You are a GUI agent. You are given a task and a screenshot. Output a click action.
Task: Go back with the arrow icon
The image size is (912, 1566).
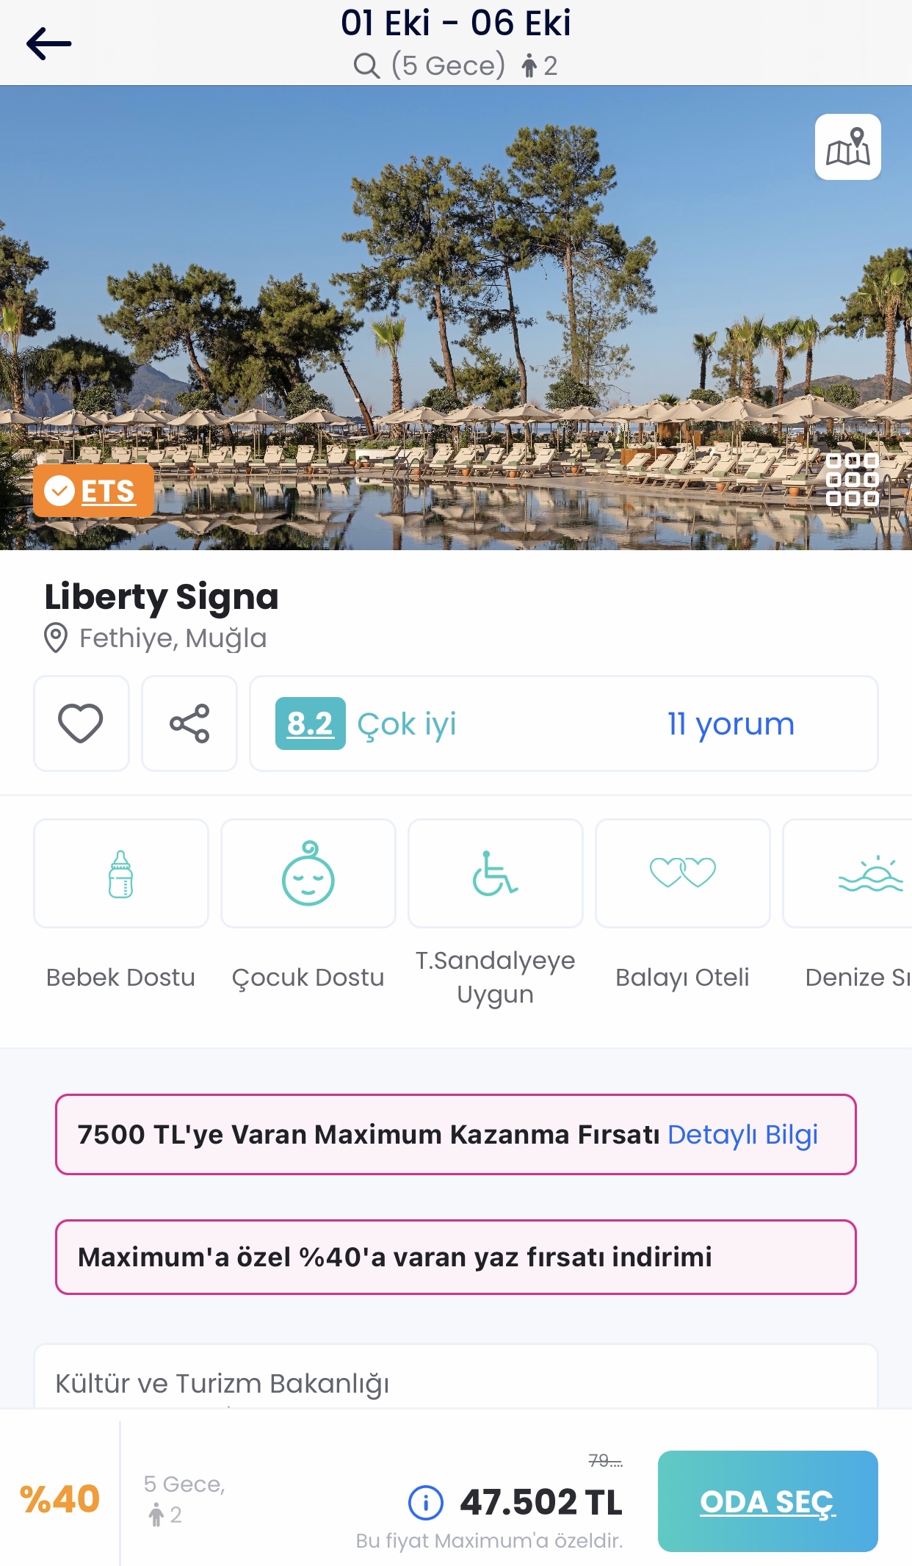pos(48,44)
